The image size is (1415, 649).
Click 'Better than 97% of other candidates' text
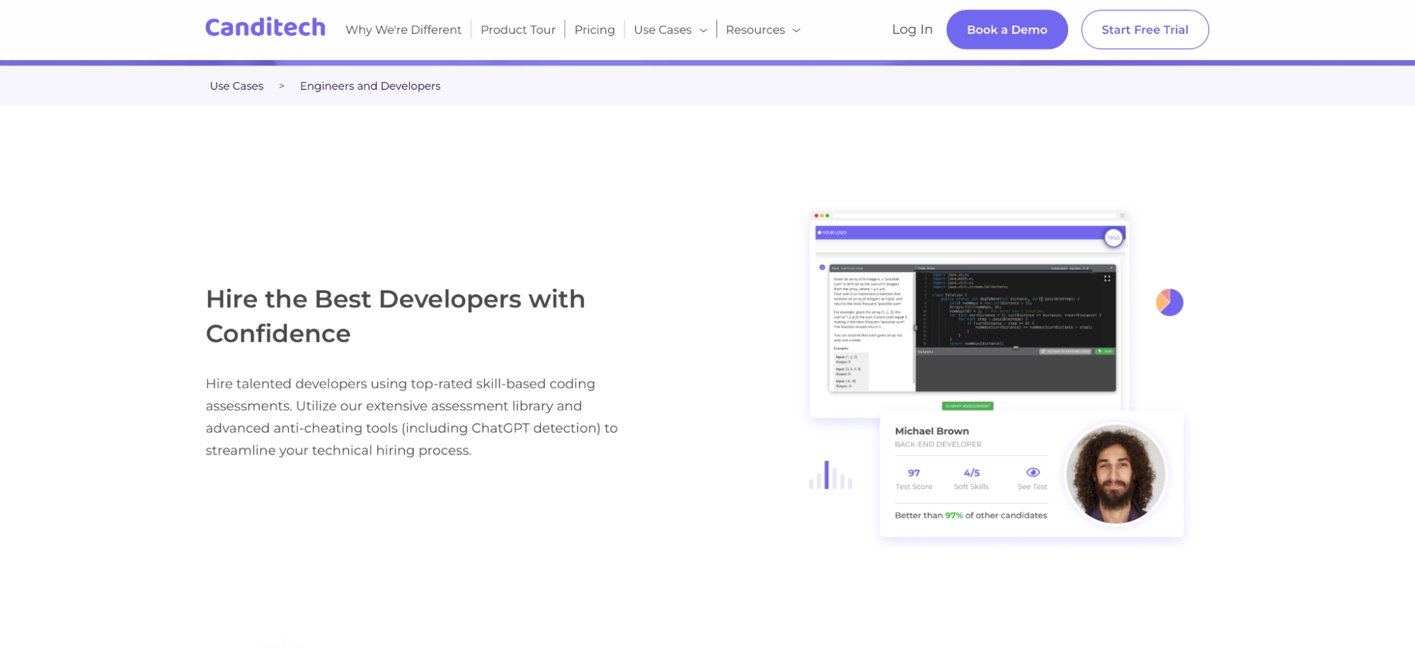[970, 515]
